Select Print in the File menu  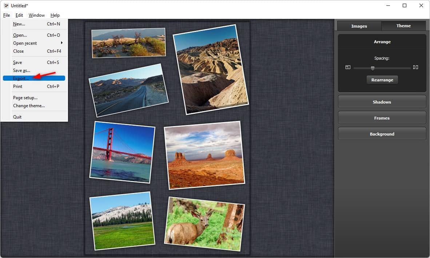coord(34,86)
